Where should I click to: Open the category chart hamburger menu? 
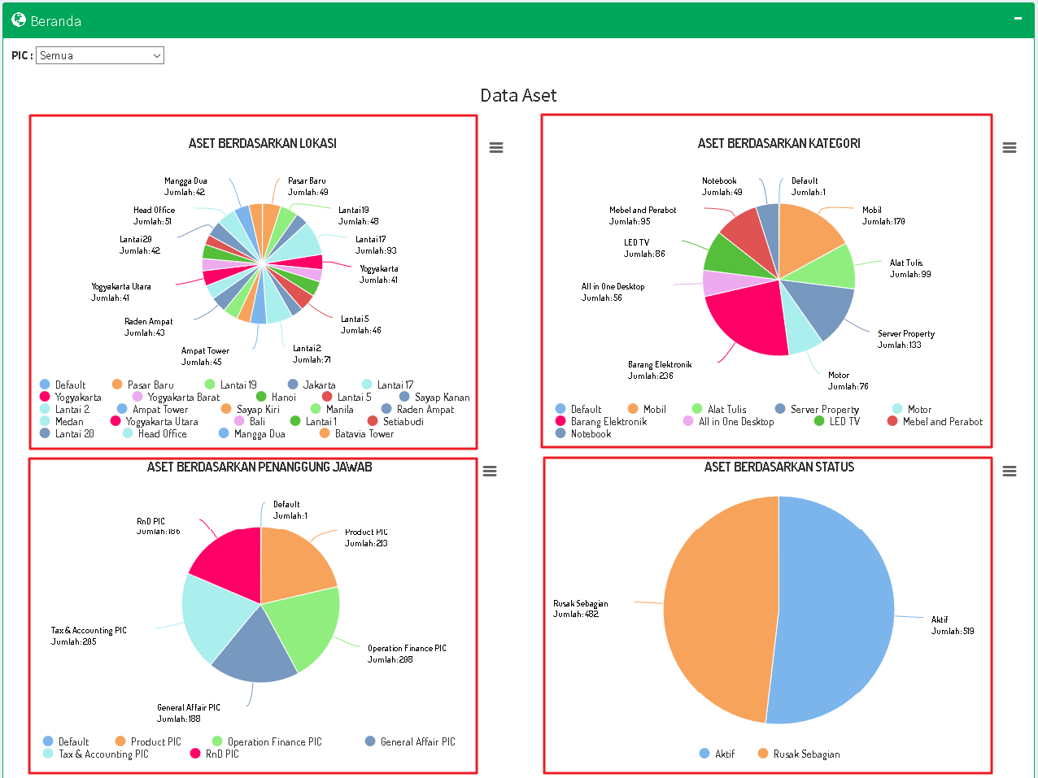(x=1009, y=148)
